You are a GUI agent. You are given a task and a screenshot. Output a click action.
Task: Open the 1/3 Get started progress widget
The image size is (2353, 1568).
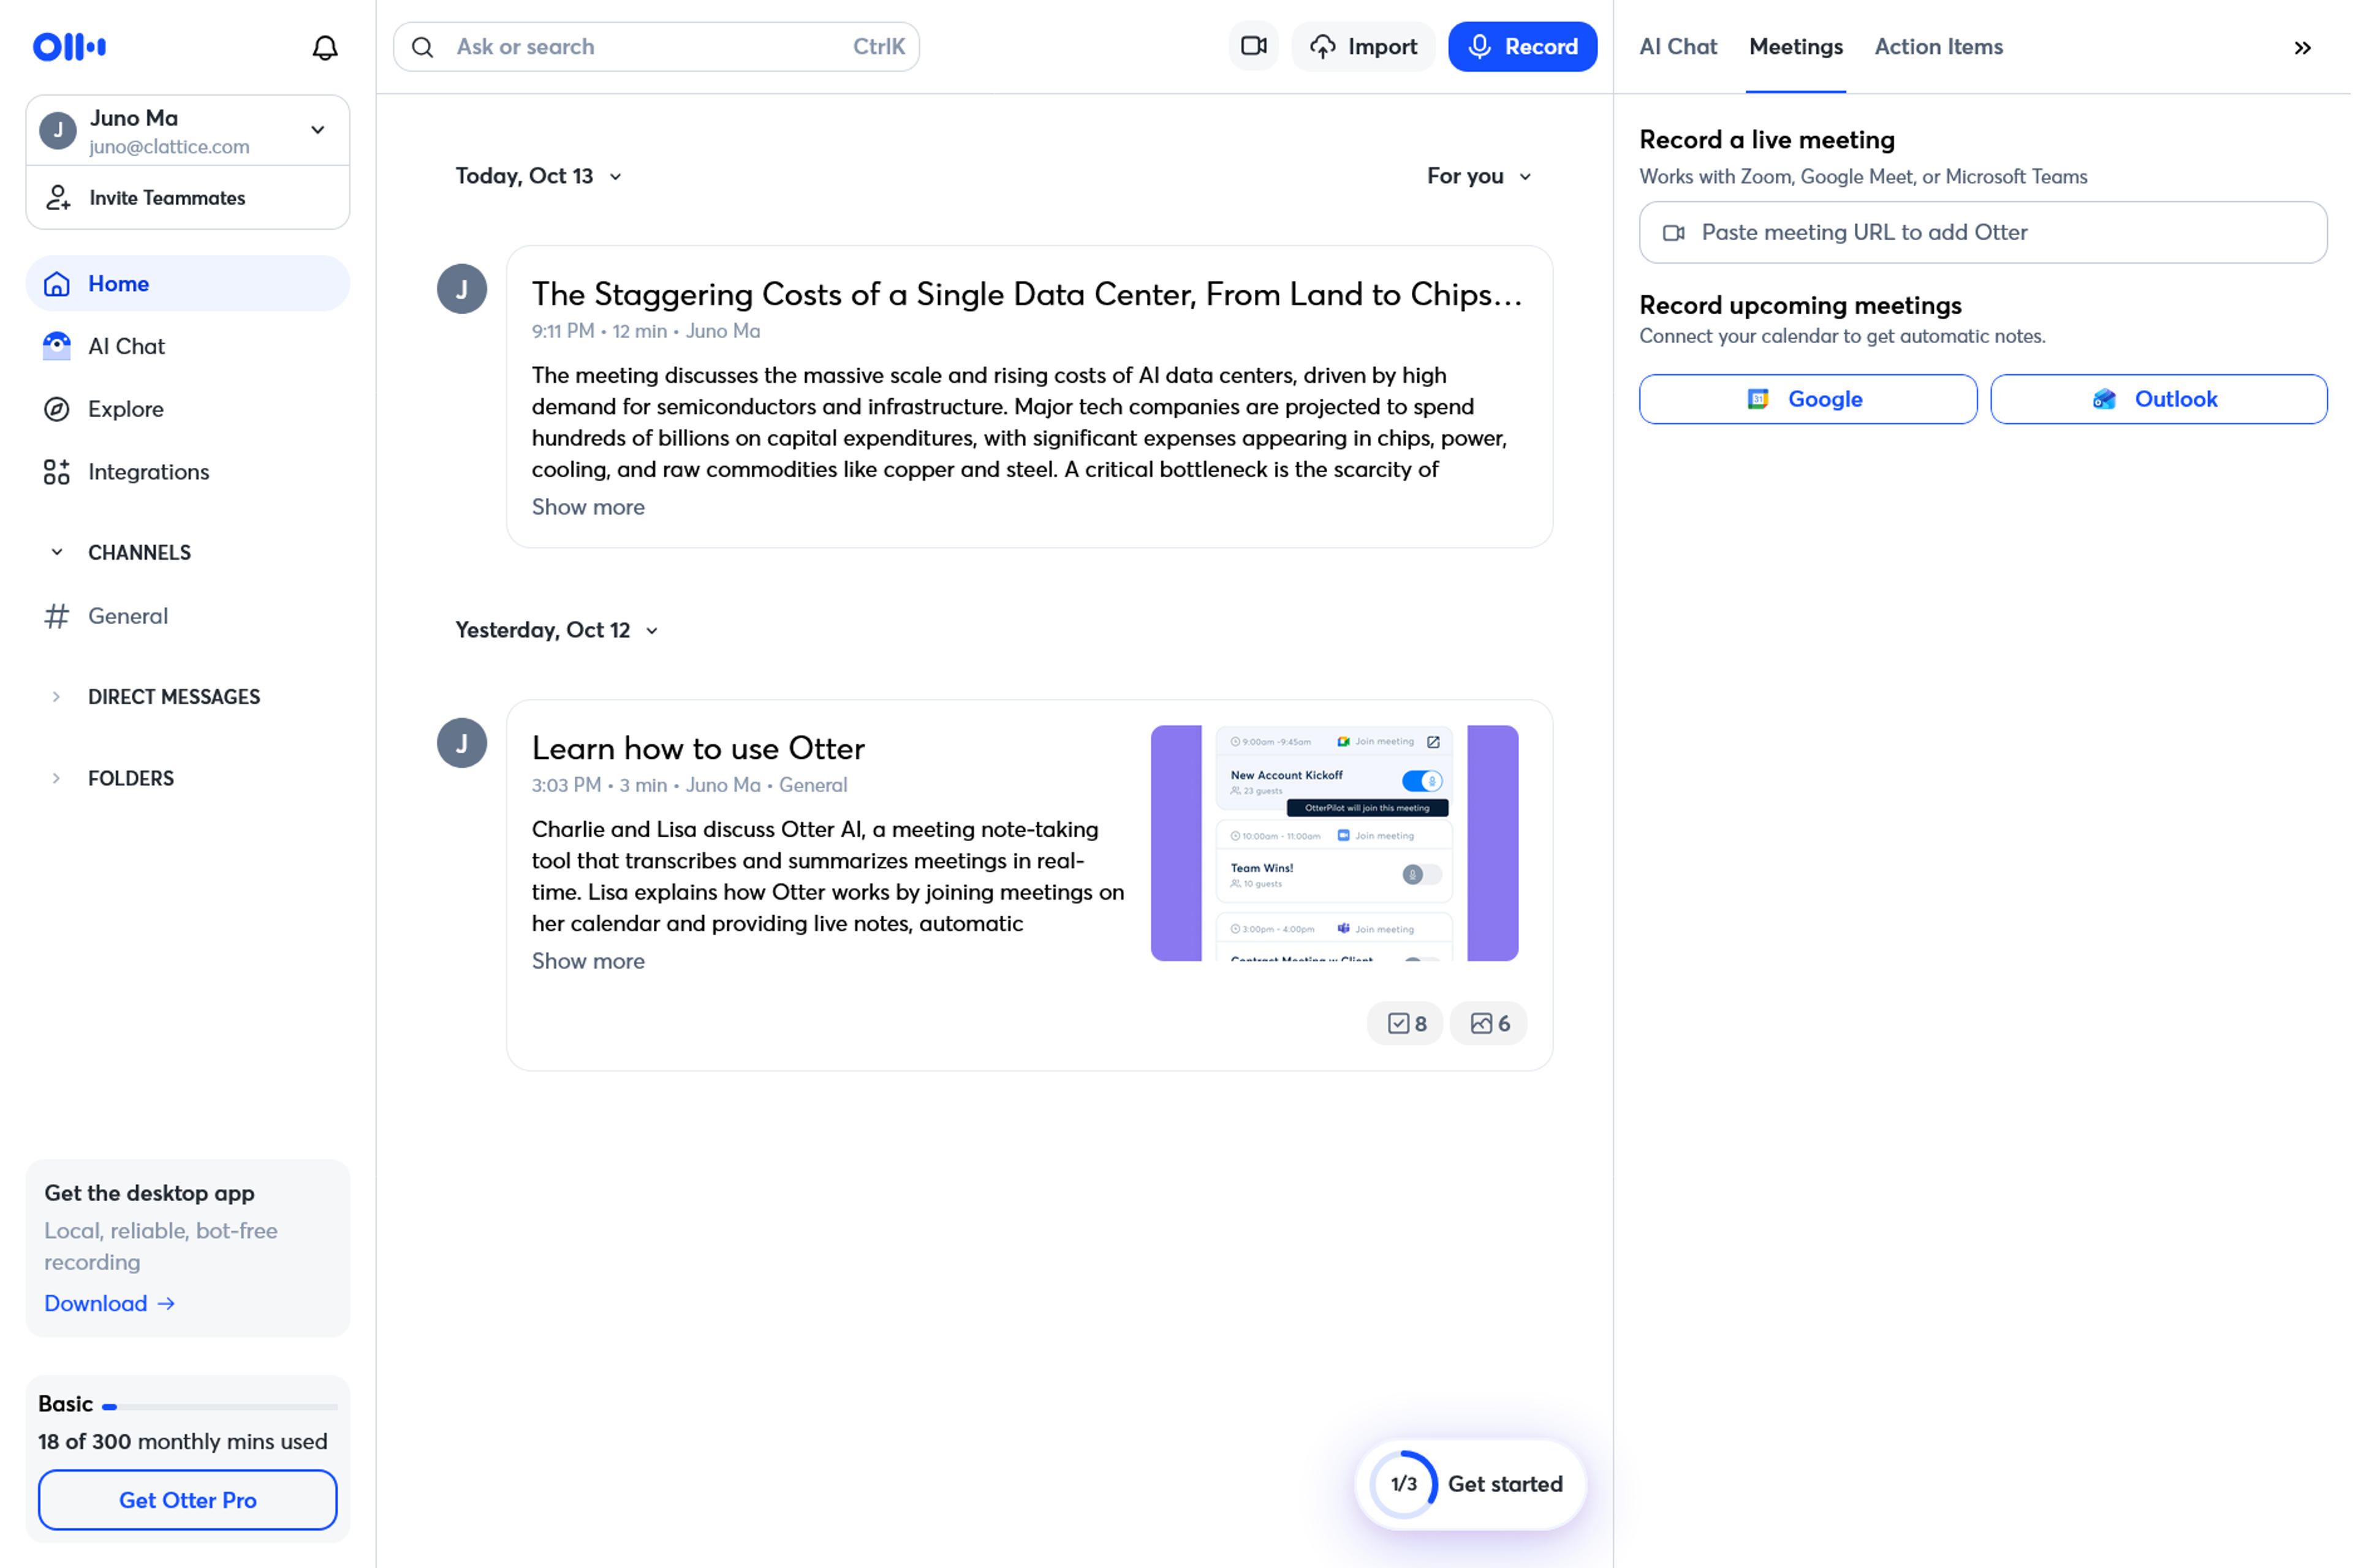coord(1471,1484)
